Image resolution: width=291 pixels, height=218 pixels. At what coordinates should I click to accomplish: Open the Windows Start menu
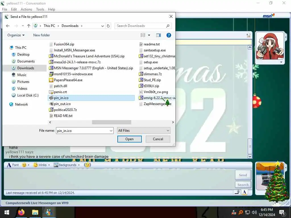click(7, 212)
